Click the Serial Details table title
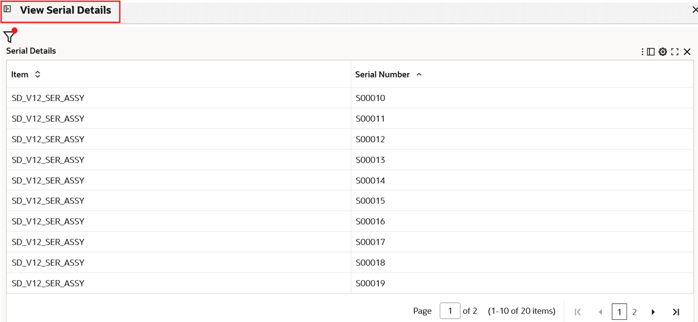 pos(31,51)
